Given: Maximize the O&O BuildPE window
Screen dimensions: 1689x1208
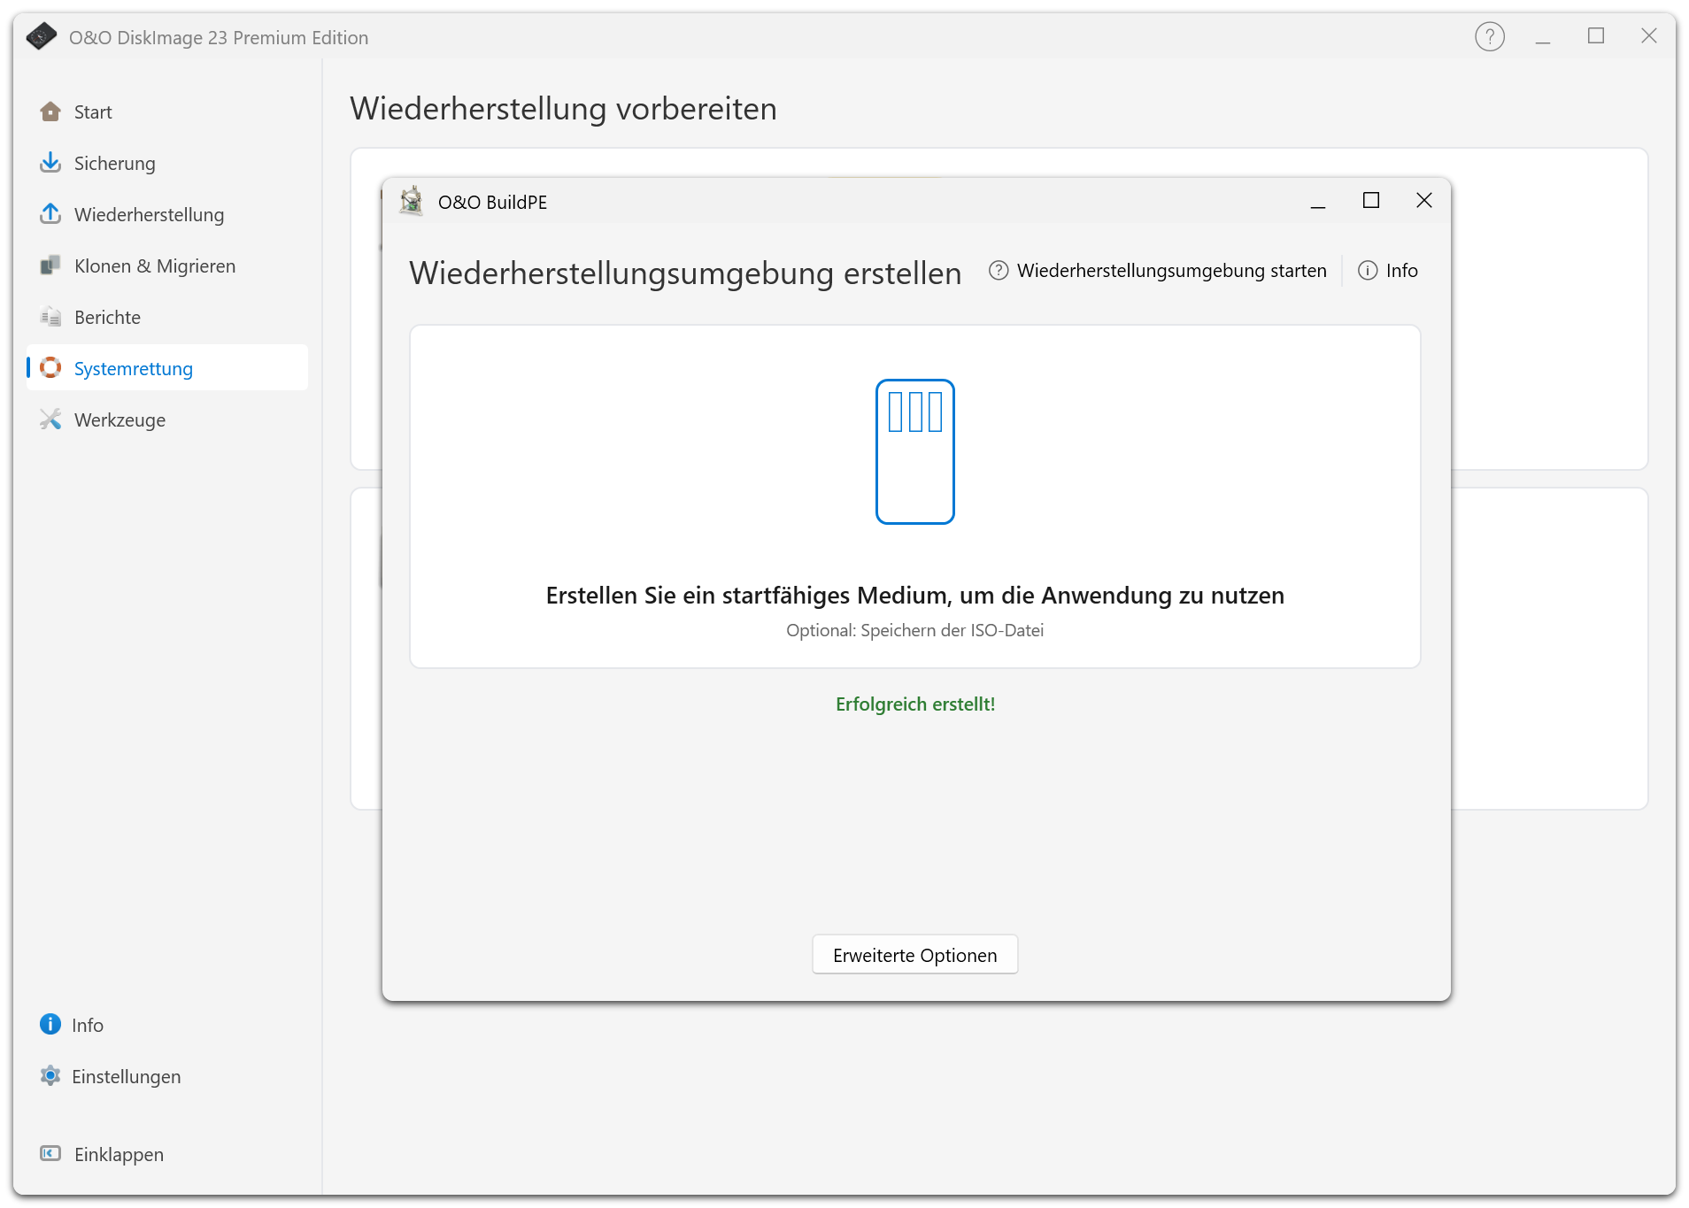Looking at the screenshot, I should click(1370, 201).
